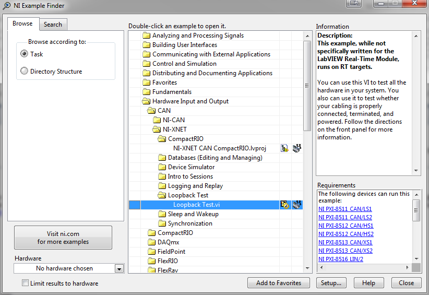This screenshot has width=429, height=295.
Task: Select the Control and Simulation entry
Action: click(x=184, y=64)
